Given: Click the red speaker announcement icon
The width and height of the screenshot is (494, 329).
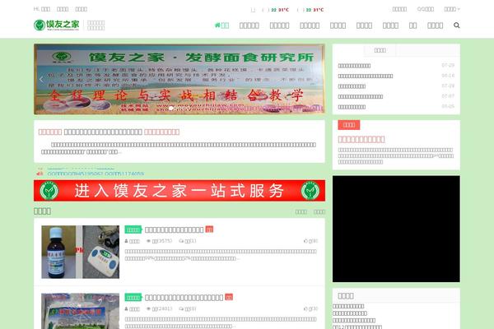Looking at the screenshot, I should point(40,174).
